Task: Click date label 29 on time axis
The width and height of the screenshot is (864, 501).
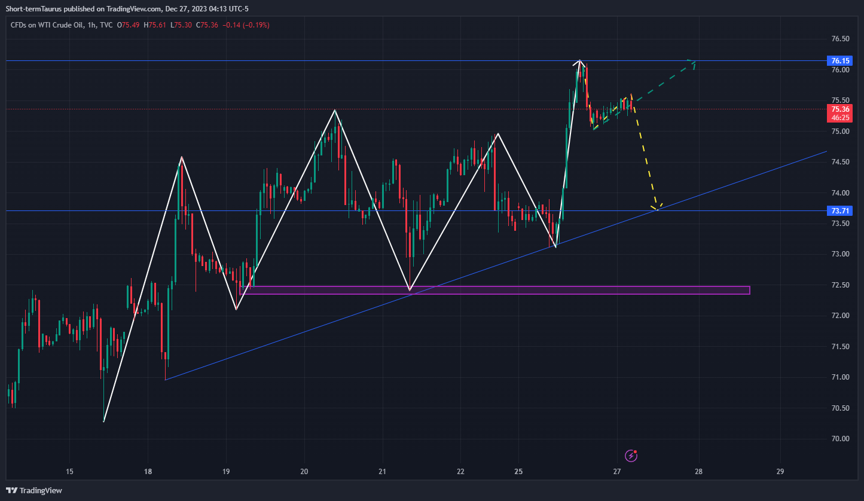Action: coord(780,472)
